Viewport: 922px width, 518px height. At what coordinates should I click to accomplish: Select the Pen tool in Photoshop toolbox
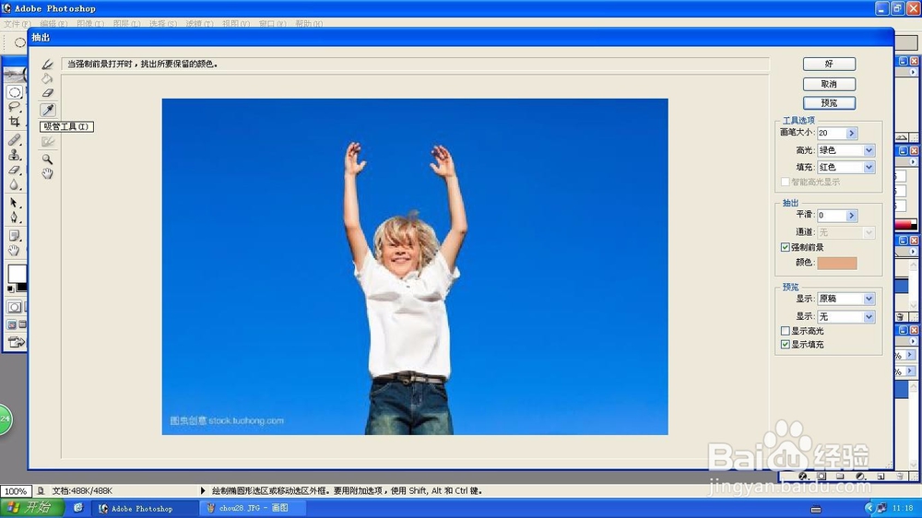[x=15, y=217]
